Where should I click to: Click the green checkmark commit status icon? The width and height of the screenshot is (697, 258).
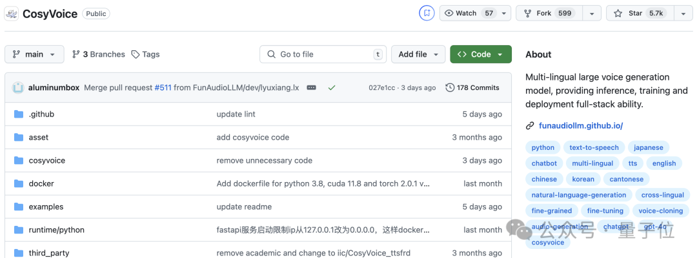[332, 88]
